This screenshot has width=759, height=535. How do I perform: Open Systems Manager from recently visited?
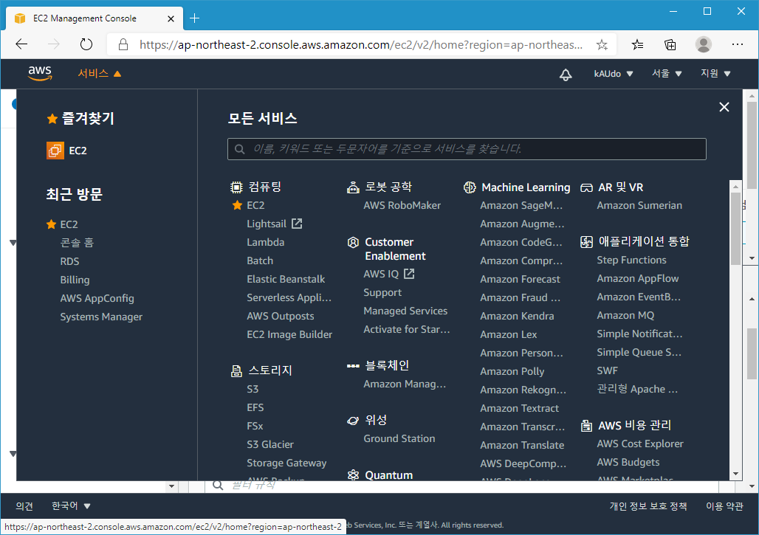pyautogui.click(x=101, y=317)
